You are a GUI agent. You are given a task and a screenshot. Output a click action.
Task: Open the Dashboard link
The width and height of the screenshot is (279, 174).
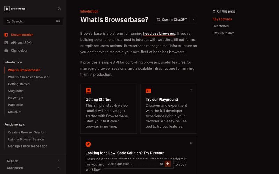tap(15, 168)
